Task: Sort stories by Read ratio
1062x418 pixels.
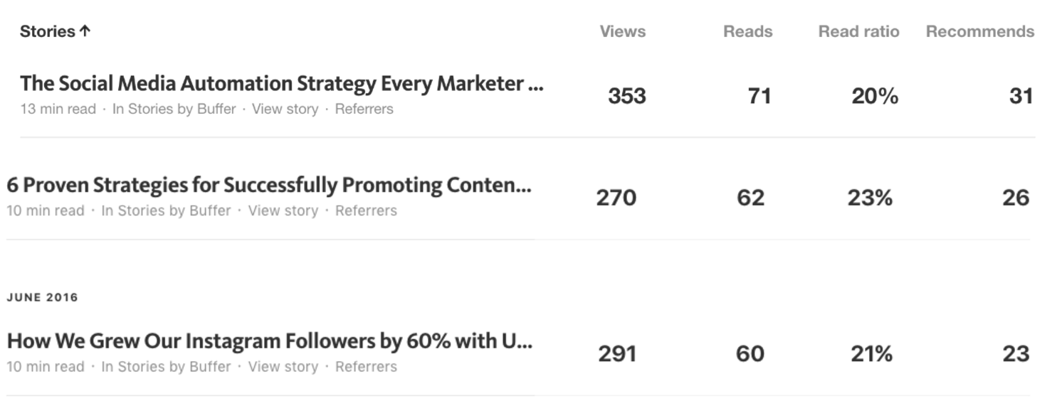Action: [859, 31]
